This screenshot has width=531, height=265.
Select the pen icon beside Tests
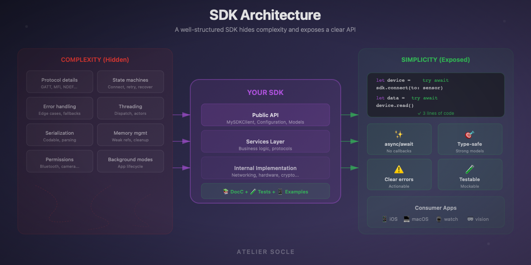[x=252, y=191]
